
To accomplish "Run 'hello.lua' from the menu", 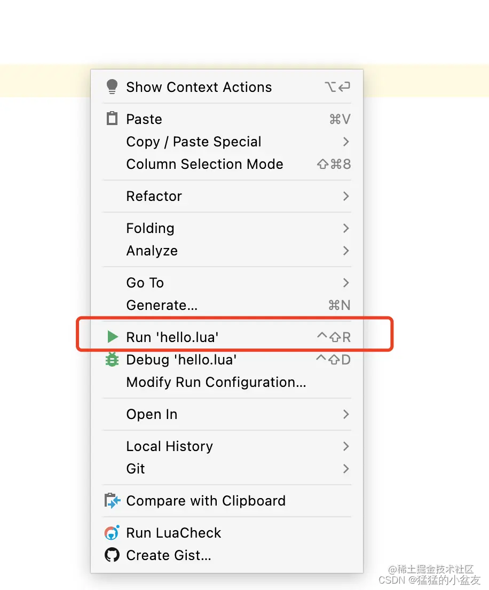I will click(x=172, y=337).
